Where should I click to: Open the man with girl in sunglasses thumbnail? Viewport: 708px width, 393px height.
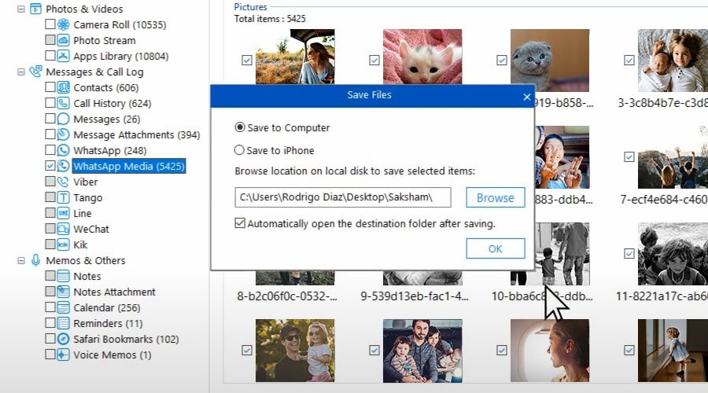[295, 351]
